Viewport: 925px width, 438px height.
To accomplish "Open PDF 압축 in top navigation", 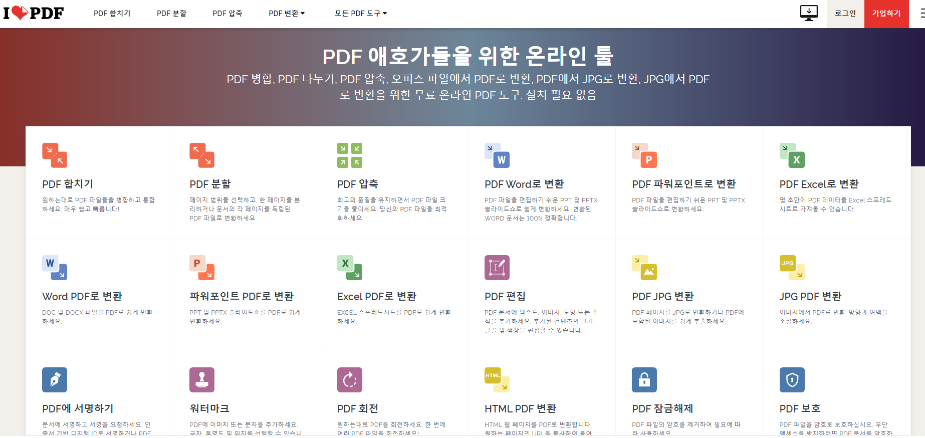I will [227, 14].
